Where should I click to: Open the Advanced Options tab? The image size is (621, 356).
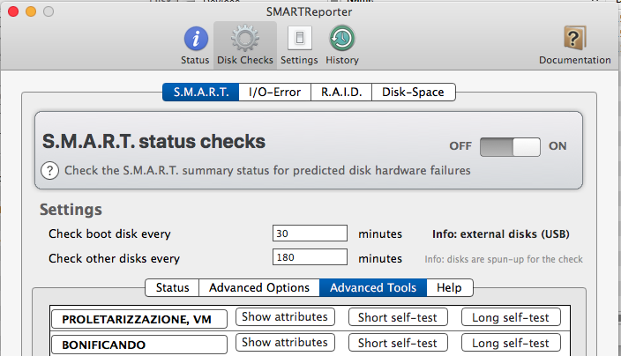point(259,287)
